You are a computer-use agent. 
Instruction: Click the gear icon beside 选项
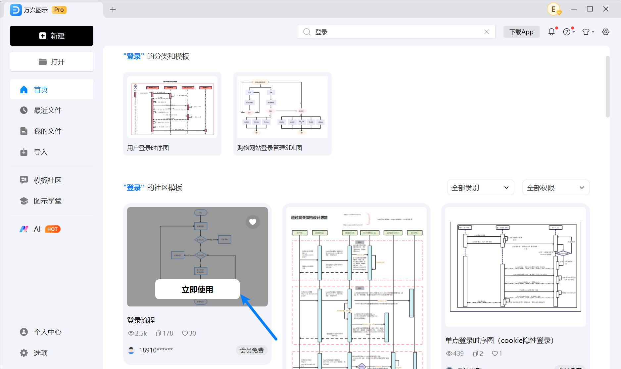click(x=24, y=353)
